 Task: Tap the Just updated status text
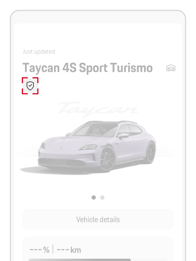click(x=39, y=52)
